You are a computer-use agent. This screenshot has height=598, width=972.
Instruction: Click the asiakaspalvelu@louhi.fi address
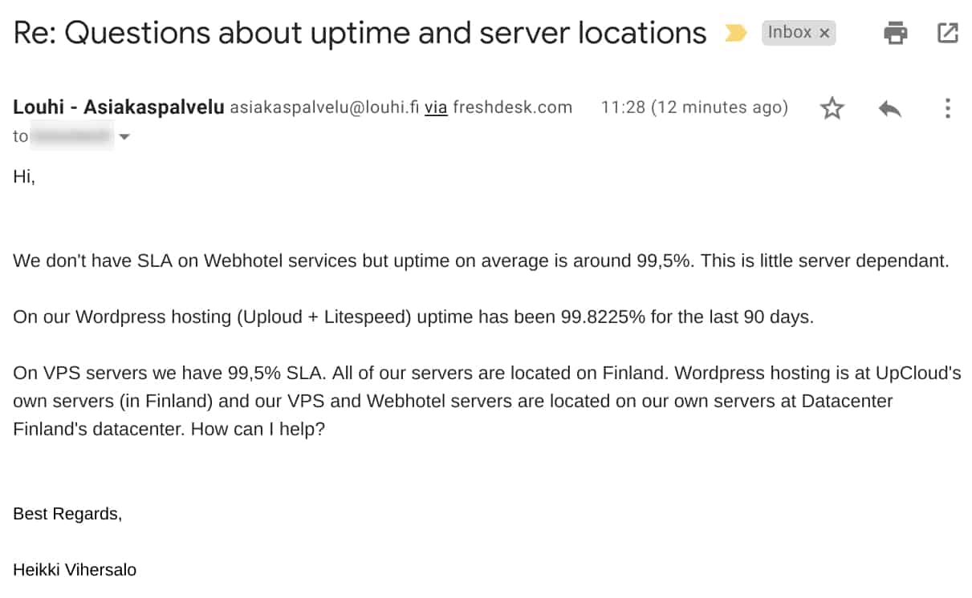click(x=324, y=107)
